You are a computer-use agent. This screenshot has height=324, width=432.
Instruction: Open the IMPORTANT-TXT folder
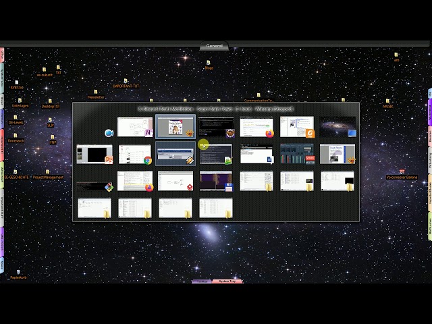click(126, 83)
